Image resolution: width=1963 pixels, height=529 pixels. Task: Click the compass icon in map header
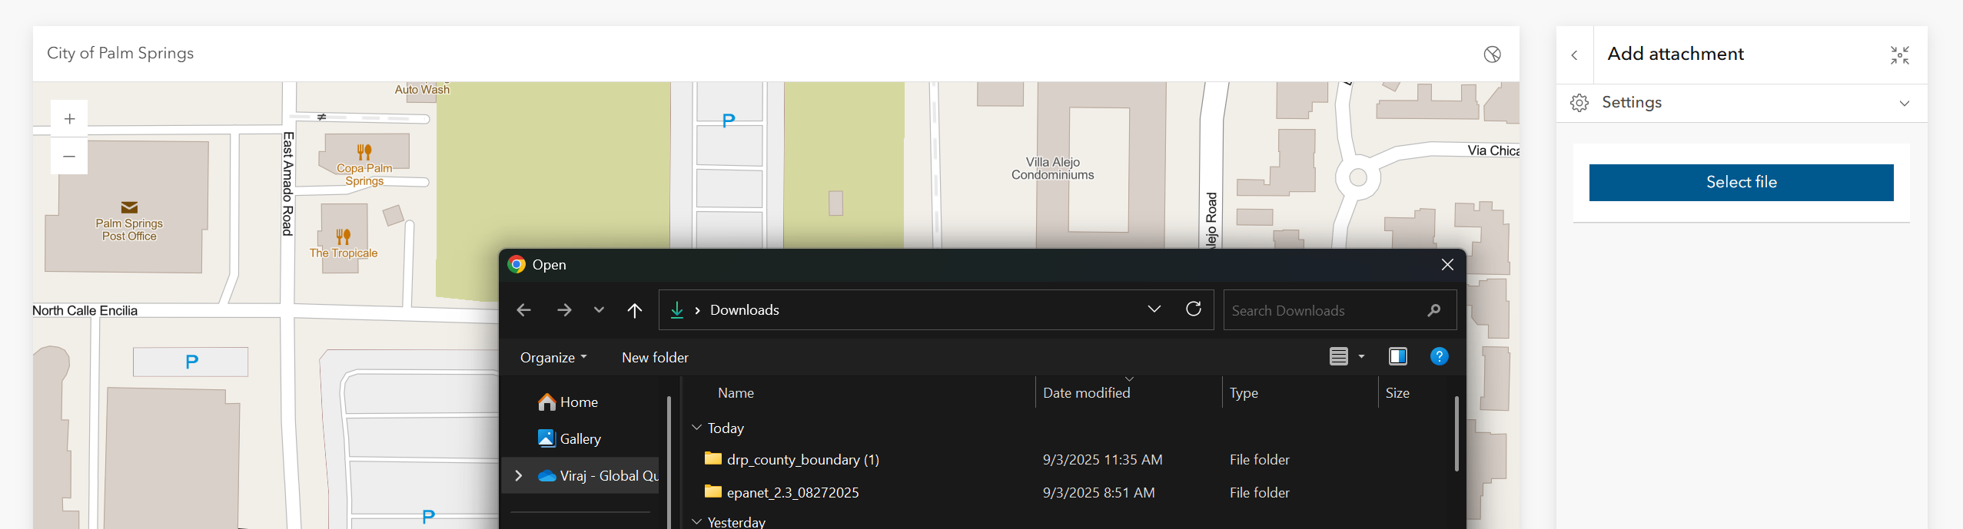pyautogui.click(x=1492, y=54)
